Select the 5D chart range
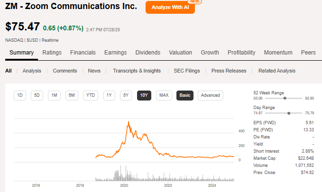 (37, 95)
